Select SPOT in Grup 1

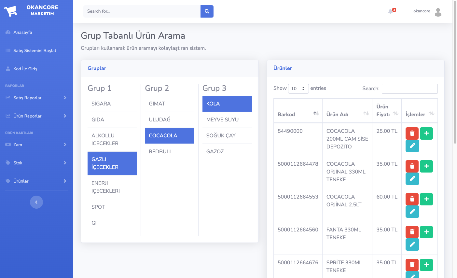tap(112, 207)
